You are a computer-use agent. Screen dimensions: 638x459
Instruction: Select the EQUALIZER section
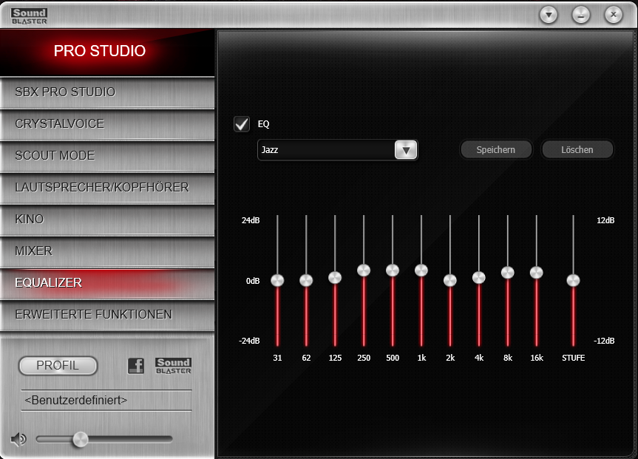(x=107, y=283)
